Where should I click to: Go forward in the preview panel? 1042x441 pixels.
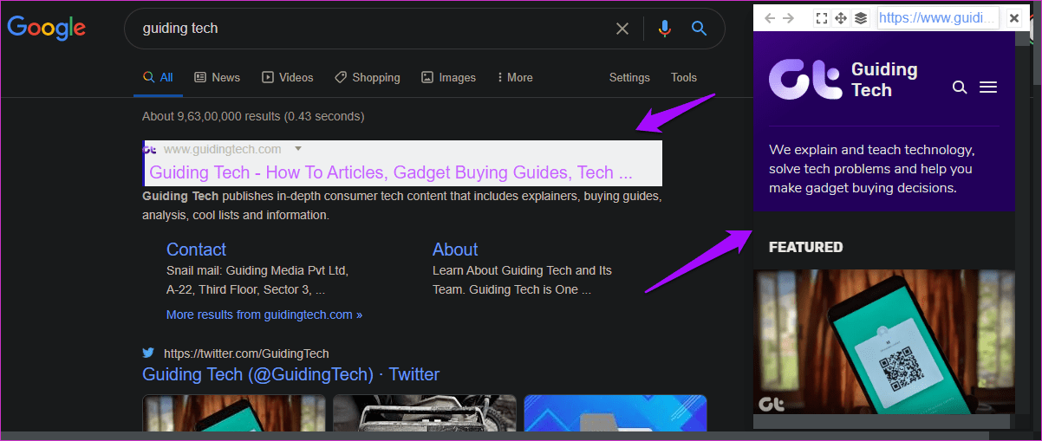788,18
